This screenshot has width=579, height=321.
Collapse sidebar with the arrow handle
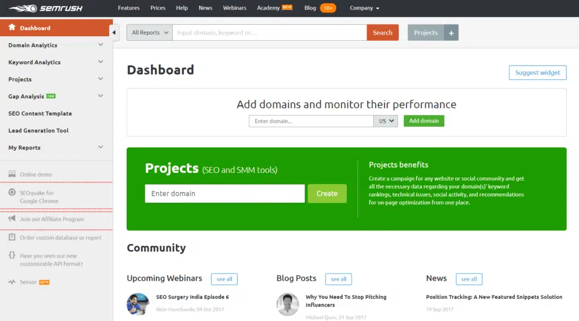pyautogui.click(x=114, y=32)
